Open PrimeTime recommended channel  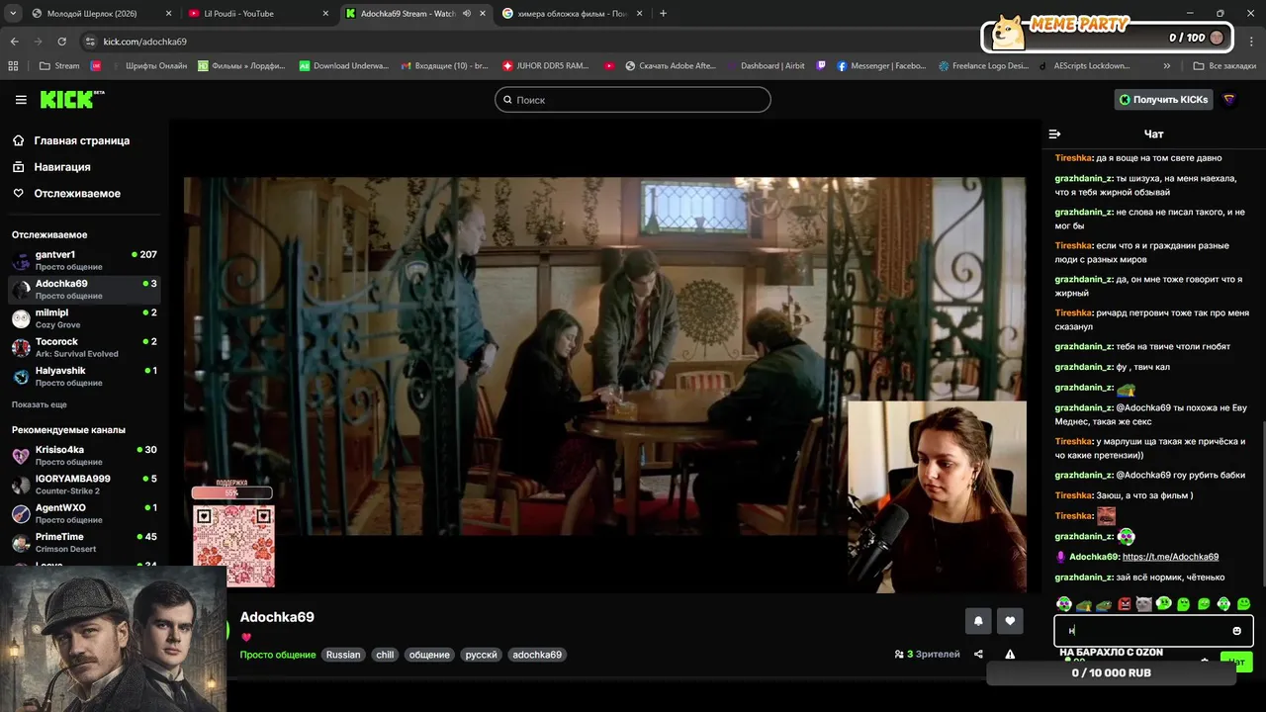point(84,542)
